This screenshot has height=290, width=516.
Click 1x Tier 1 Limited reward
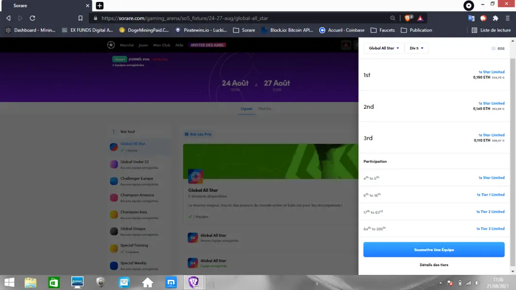pyautogui.click(x=490, y=194)
